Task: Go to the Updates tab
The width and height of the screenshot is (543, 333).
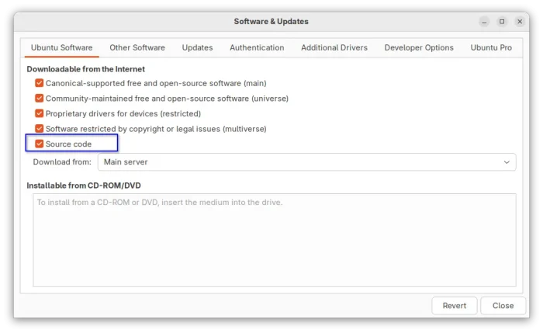Action: click(197, 48)
